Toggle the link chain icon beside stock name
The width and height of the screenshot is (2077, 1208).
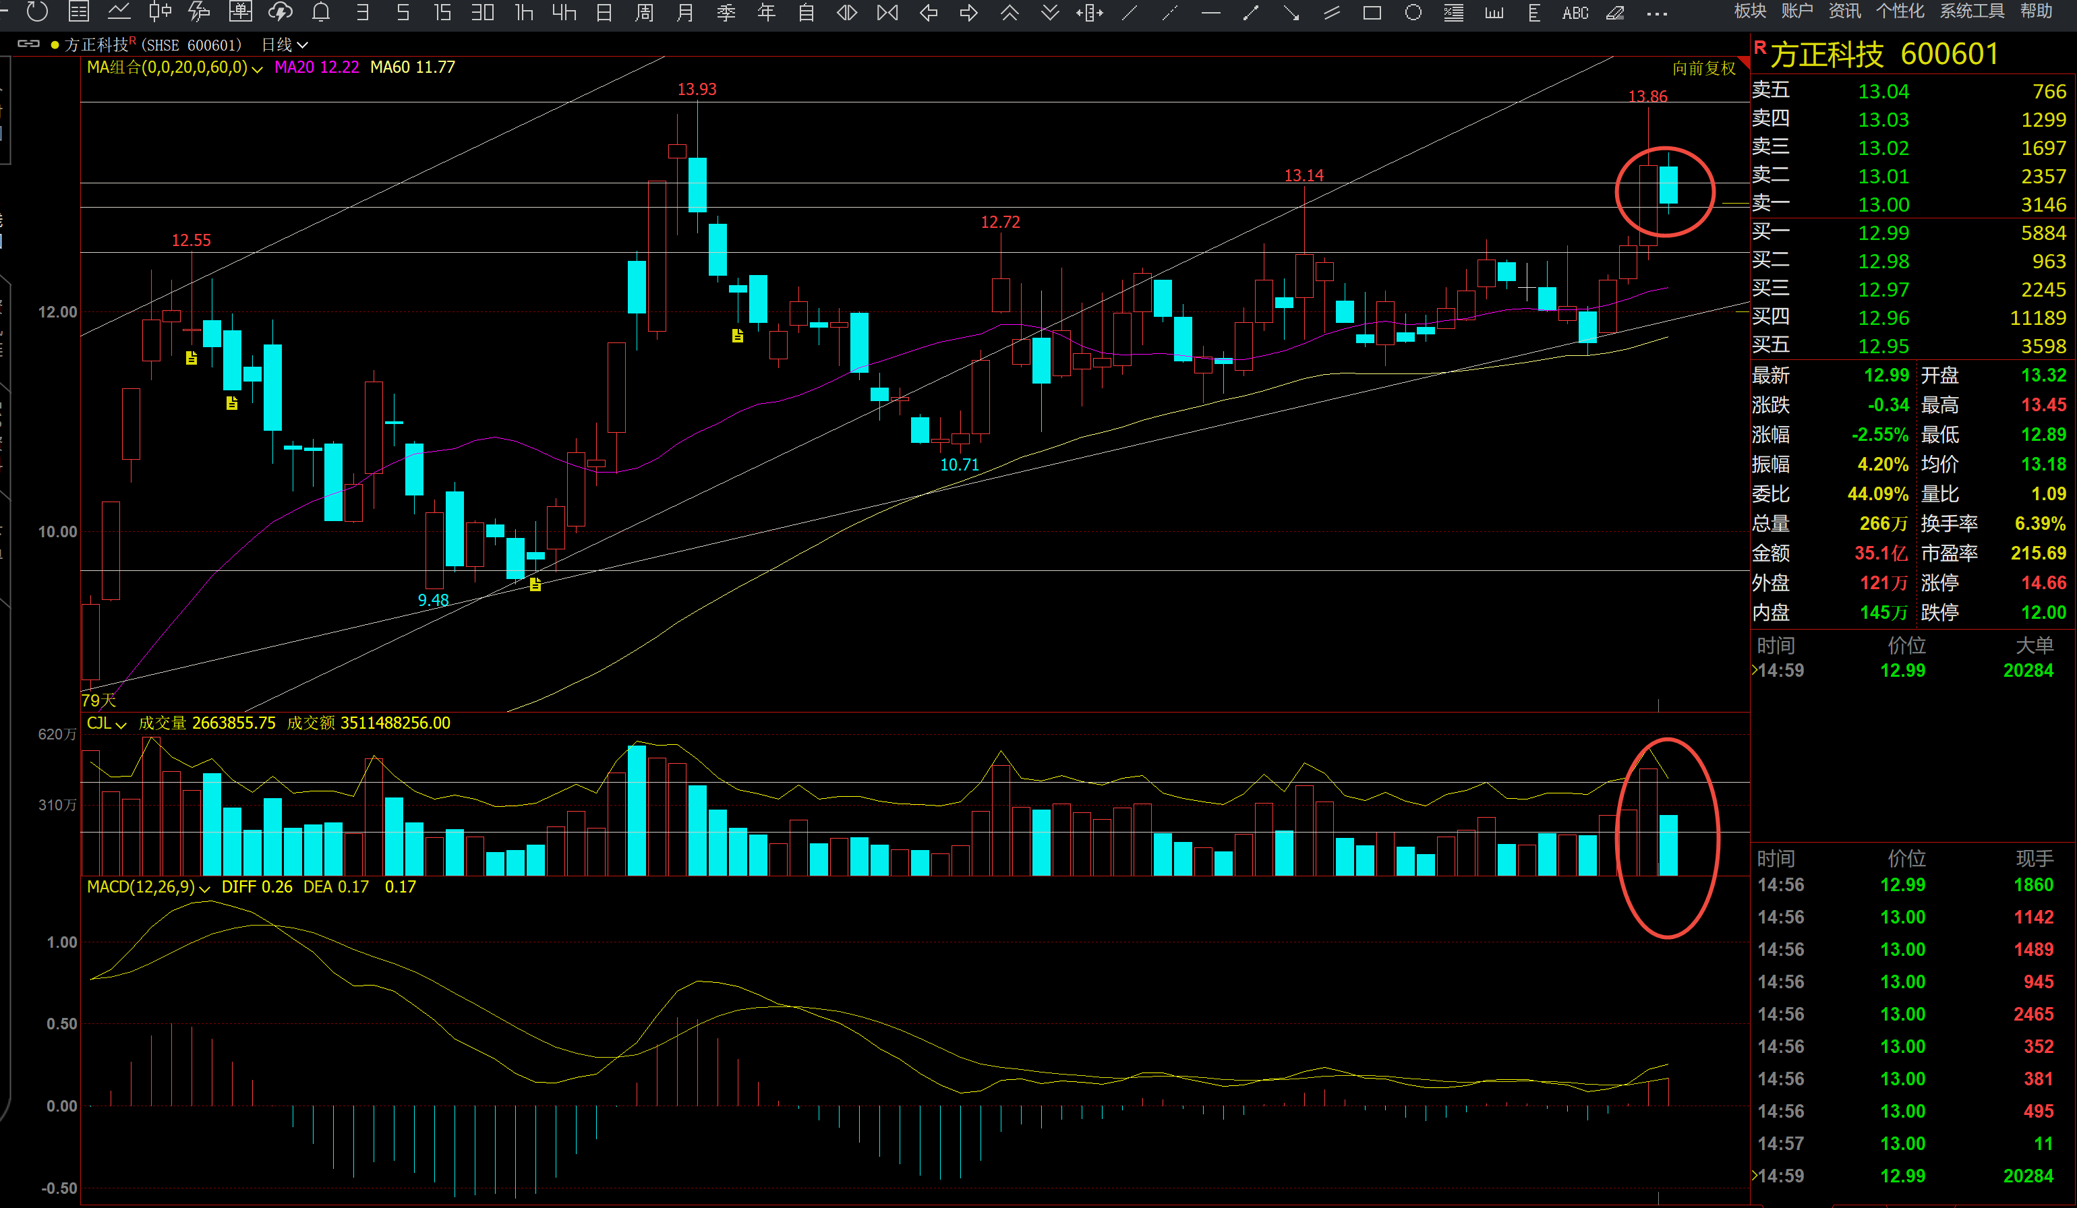click(29, 44)
